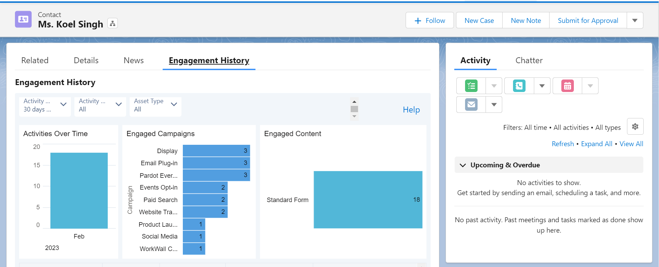Click the New Event calendar icon
Image resolution: width=659 pixels, height=267 pixels.
(567, 86)
